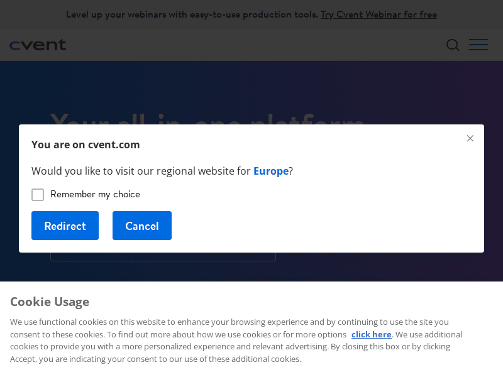Click the Redirect button
503x377 pixels.
(x=65, y=226)
